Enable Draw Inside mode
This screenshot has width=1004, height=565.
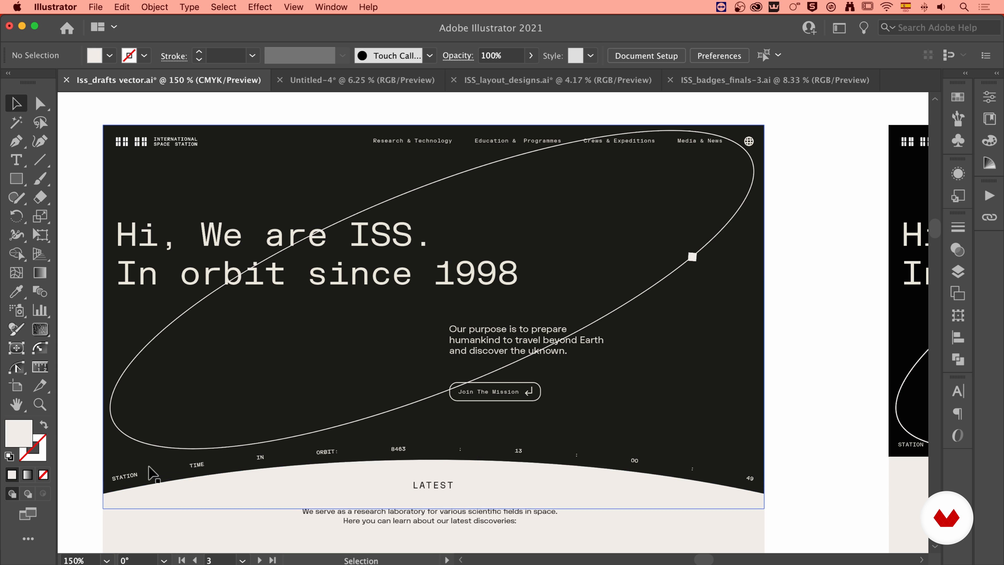point(43,494)
